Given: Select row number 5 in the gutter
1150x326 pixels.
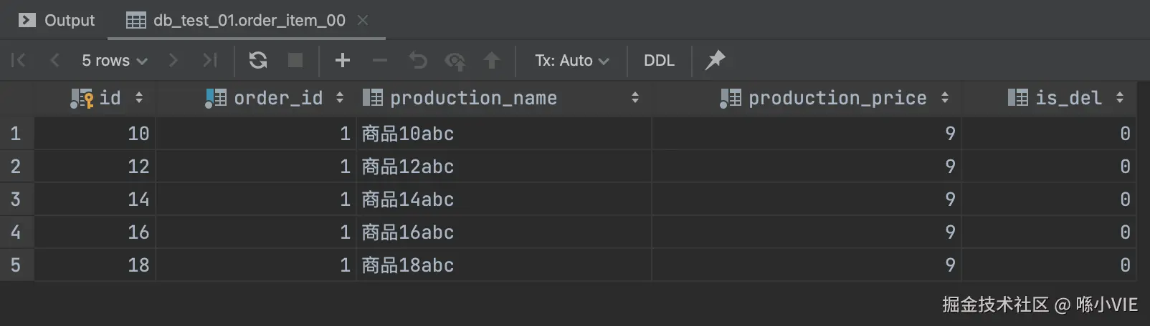Looking at the screenshot, I should (16, 265).
